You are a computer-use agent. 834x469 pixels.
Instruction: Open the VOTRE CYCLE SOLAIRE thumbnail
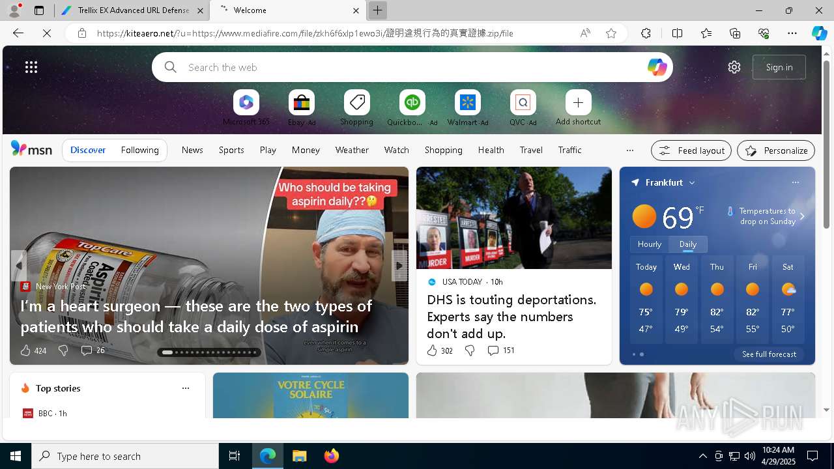pyautogui.click(x=311, y=395)
